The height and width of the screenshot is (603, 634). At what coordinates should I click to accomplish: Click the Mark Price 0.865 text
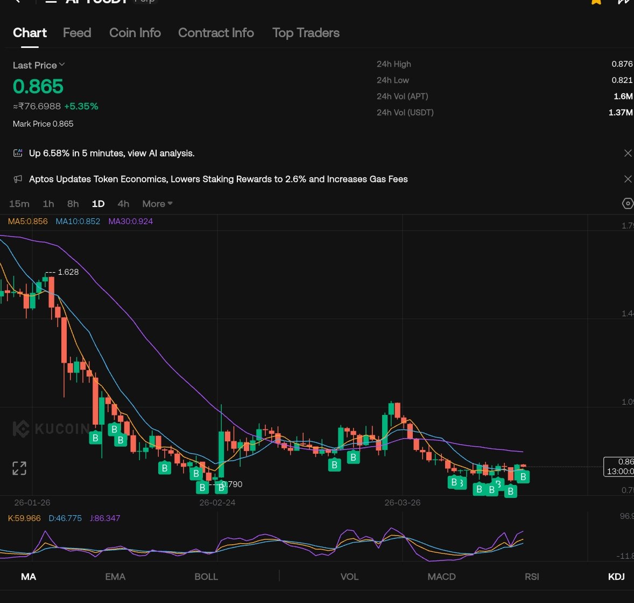click(43, 124)
